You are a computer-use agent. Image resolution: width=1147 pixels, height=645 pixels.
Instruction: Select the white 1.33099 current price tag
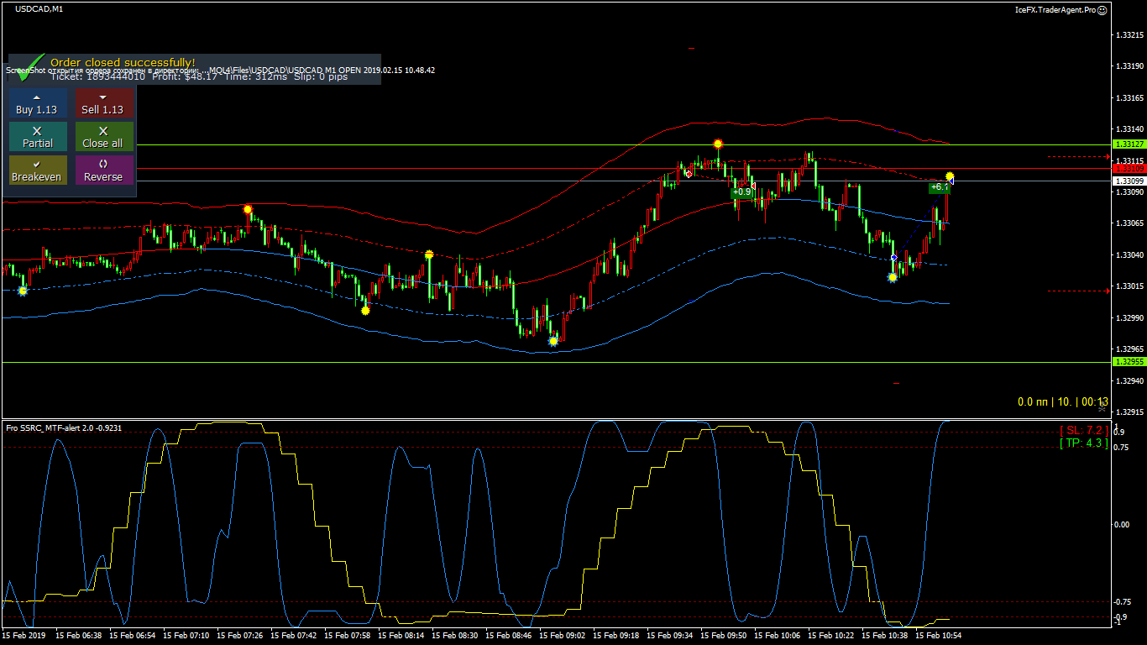point(1129,181)
